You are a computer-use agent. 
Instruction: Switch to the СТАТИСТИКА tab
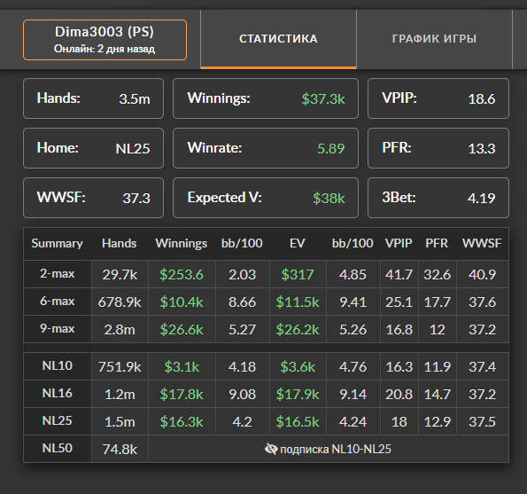[x=278, y=39]
